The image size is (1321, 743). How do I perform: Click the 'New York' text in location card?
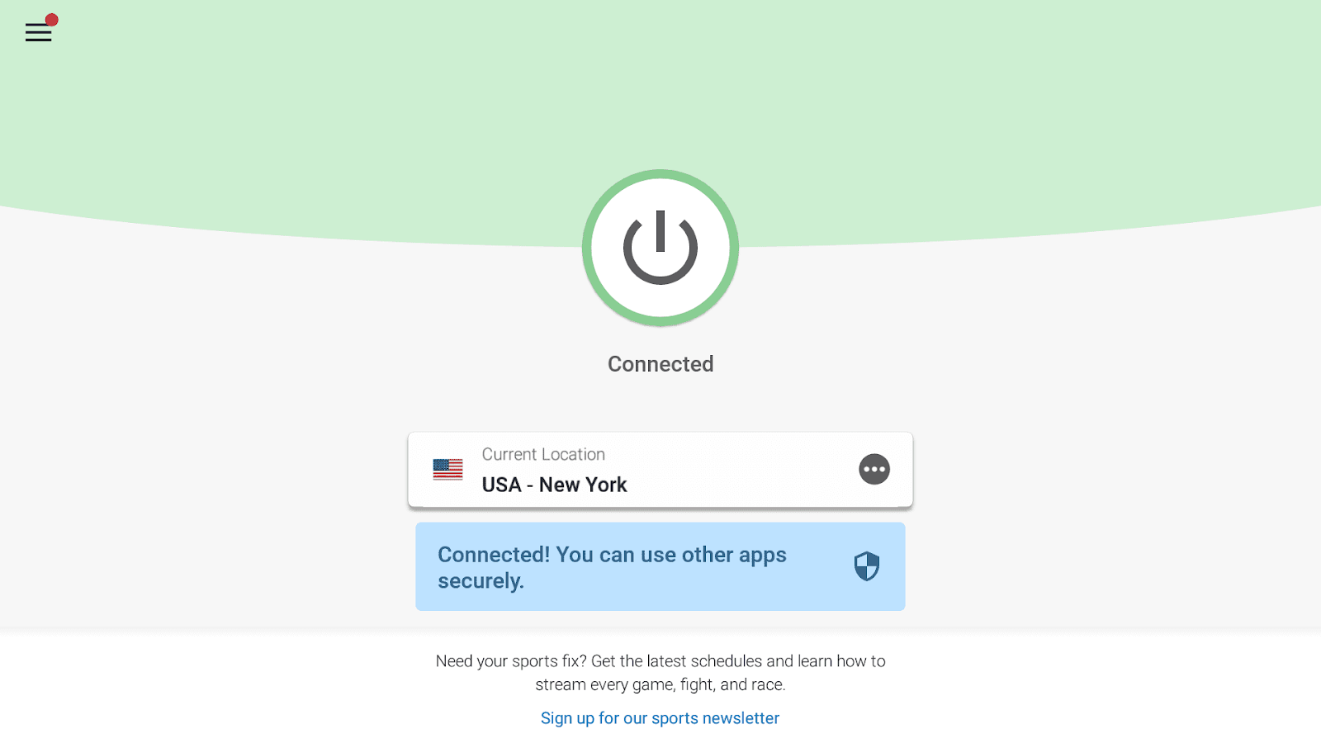(x=583, y=485)
